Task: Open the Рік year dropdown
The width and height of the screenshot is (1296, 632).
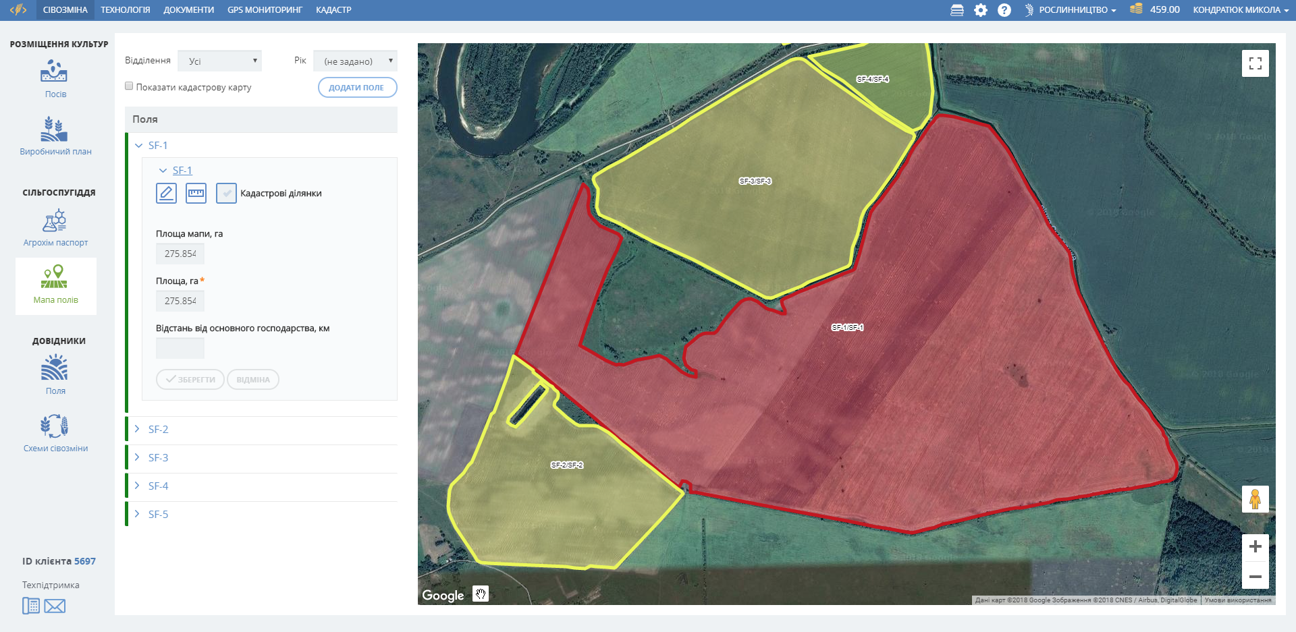Action: [355, 61]
